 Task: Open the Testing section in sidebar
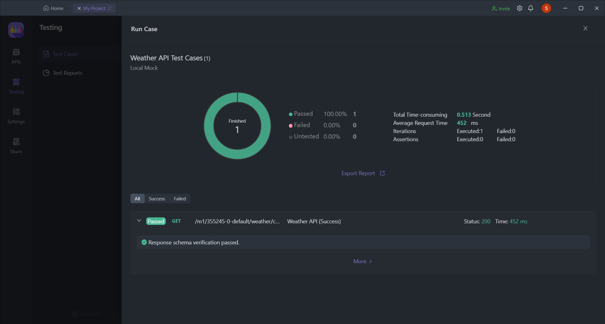click(x=16, y=86)
